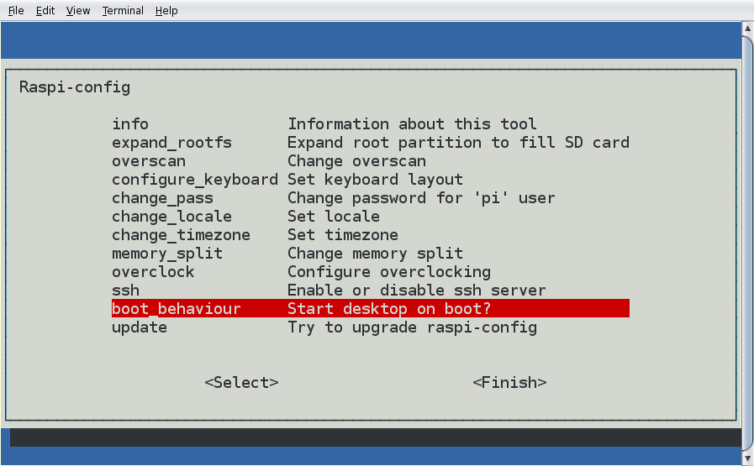The height and width of the screenshot is (466, 754).
Task: Click 'Start desktop on boot?' text
Action: click(389, 309)
